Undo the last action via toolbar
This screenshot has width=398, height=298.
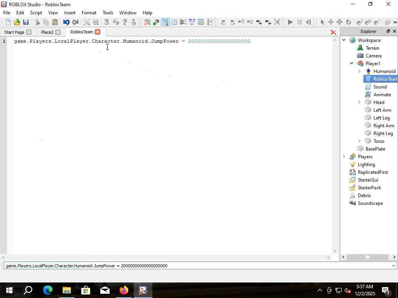[66, 22]
